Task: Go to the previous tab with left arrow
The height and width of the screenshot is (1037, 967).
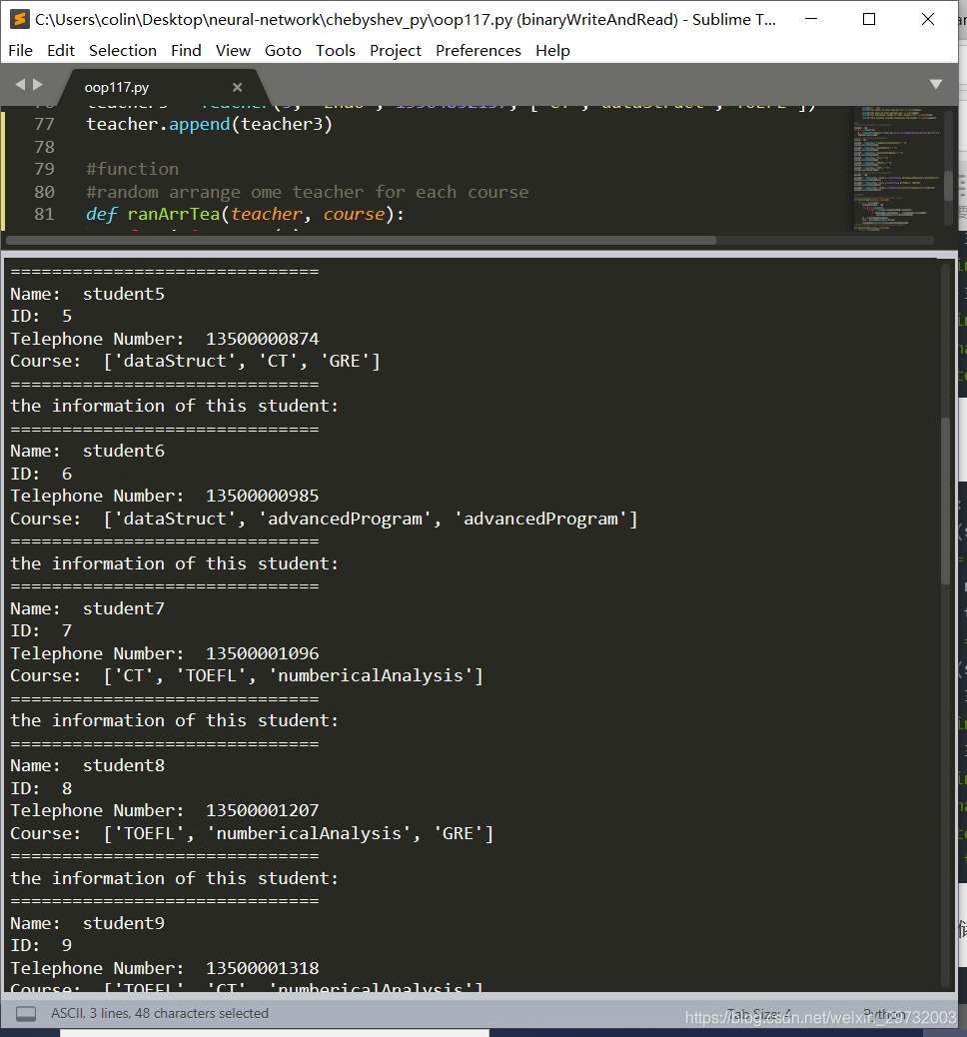Action: coord(20,85)
